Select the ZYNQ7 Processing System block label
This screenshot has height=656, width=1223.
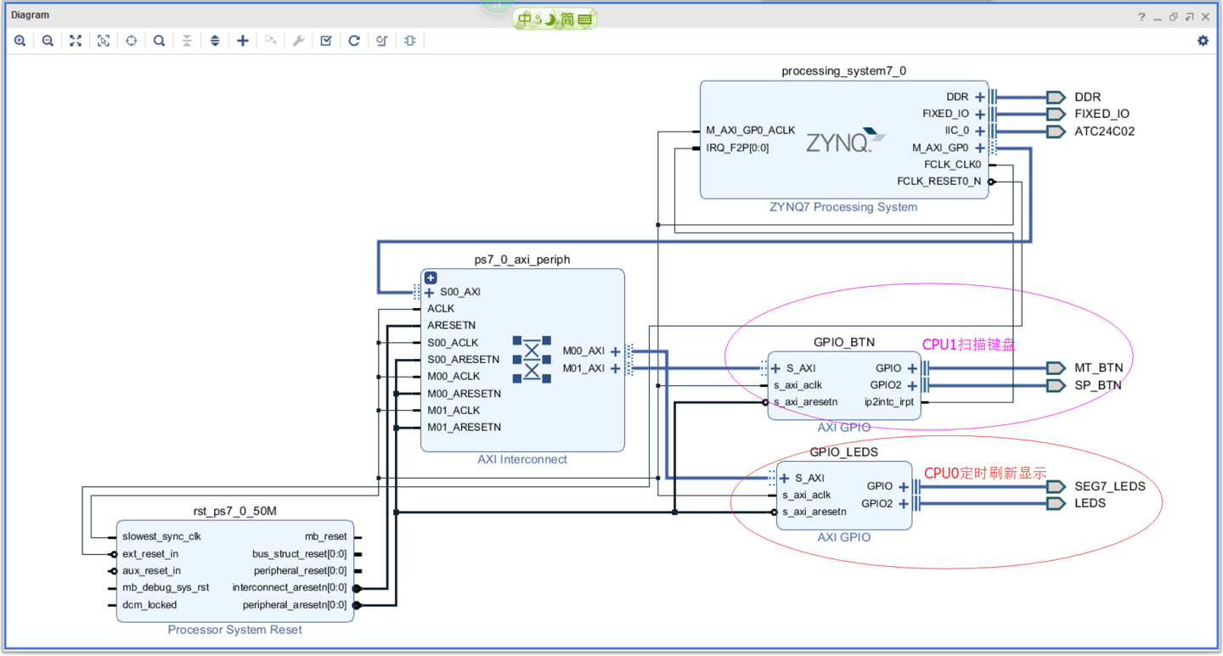click(843, 206)
